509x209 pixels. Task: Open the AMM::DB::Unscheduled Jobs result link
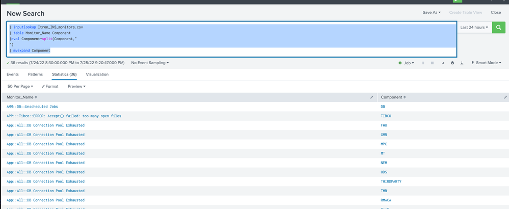[32, 107]
